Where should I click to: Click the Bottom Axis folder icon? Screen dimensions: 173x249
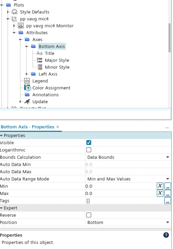[33, 46]
